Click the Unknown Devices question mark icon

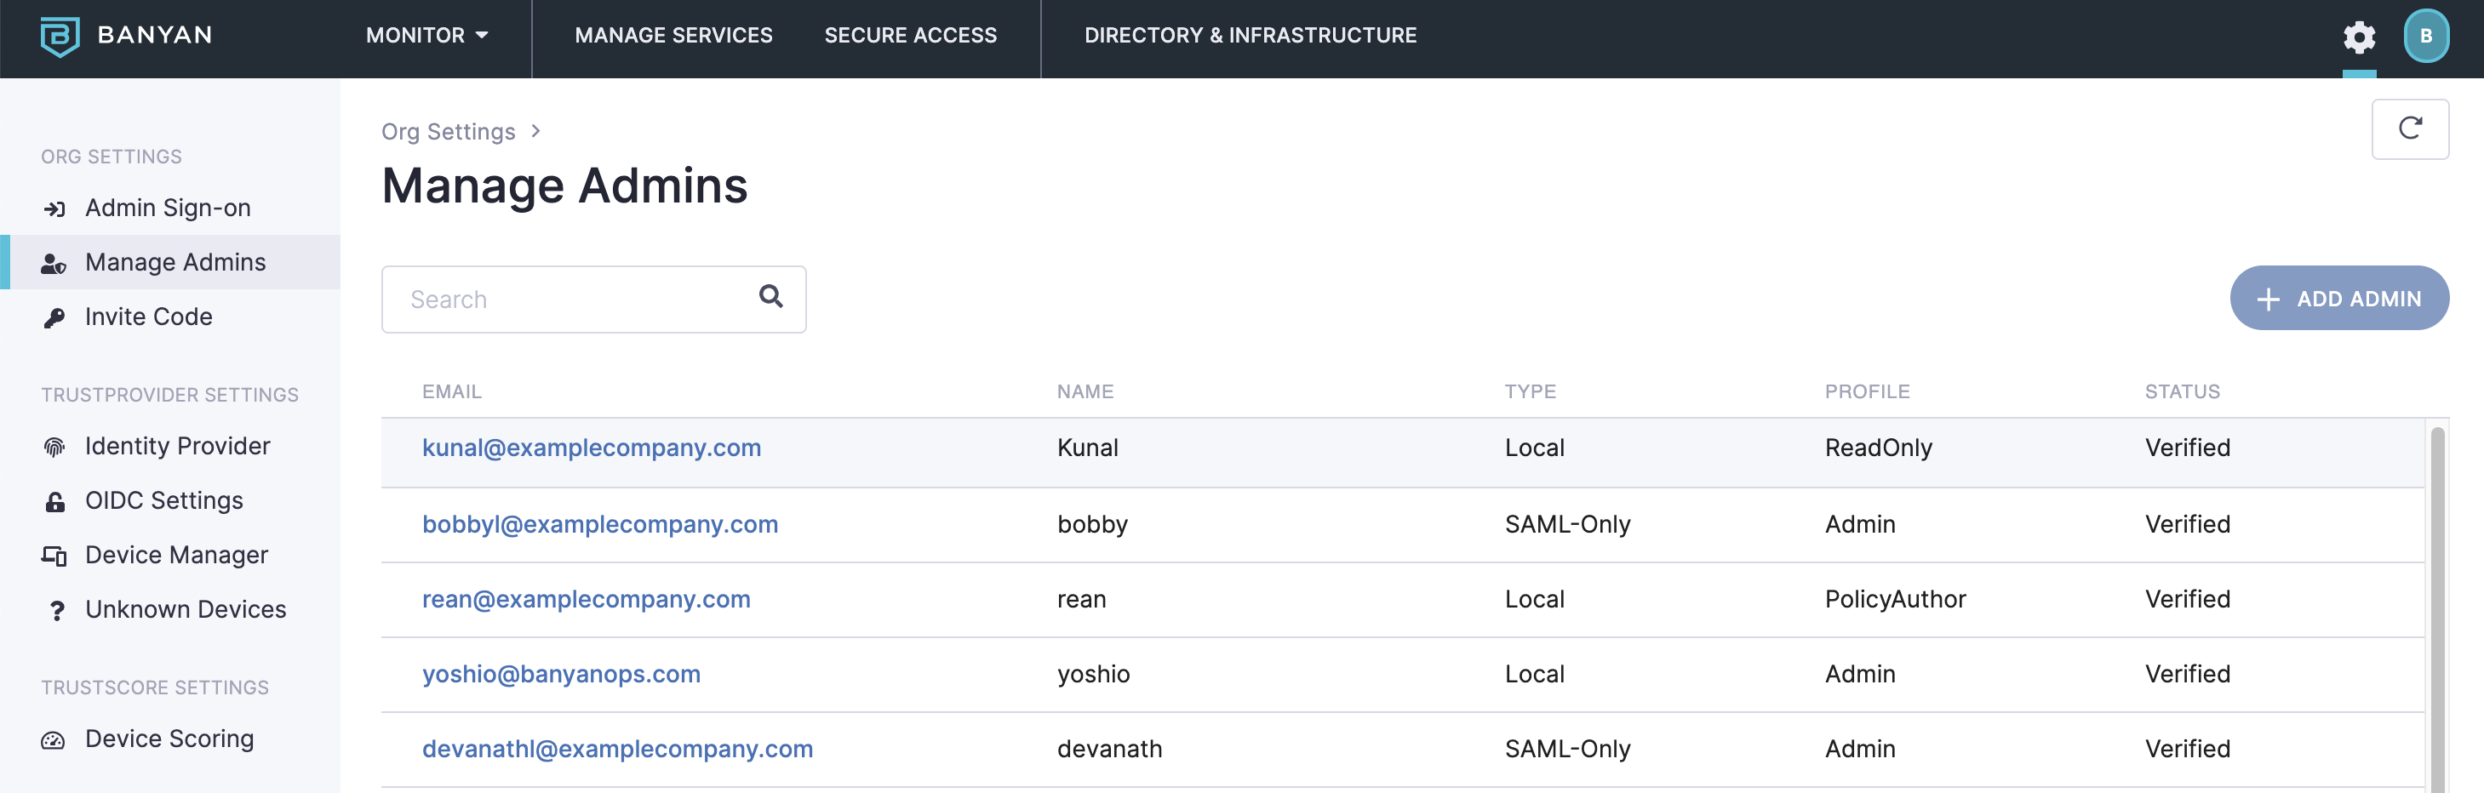click(57, 611)
